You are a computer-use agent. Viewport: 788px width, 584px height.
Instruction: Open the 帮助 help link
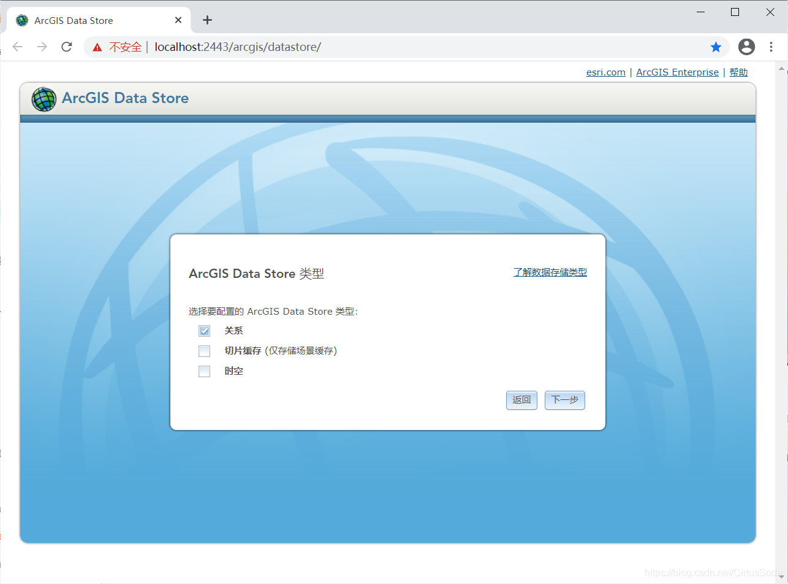(x=738, y=72)
